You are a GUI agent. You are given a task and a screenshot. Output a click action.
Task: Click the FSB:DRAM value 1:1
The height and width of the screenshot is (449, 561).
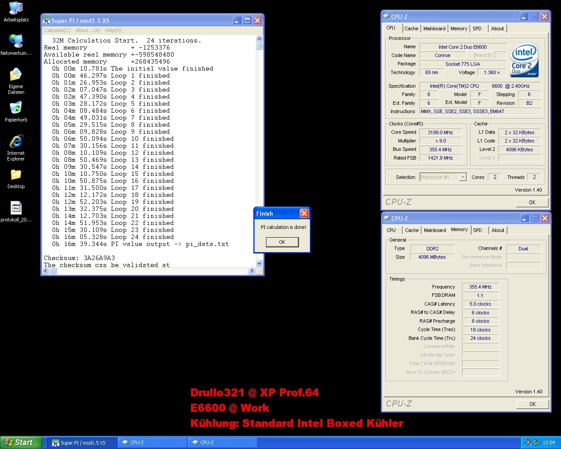[x=480, y=296]
